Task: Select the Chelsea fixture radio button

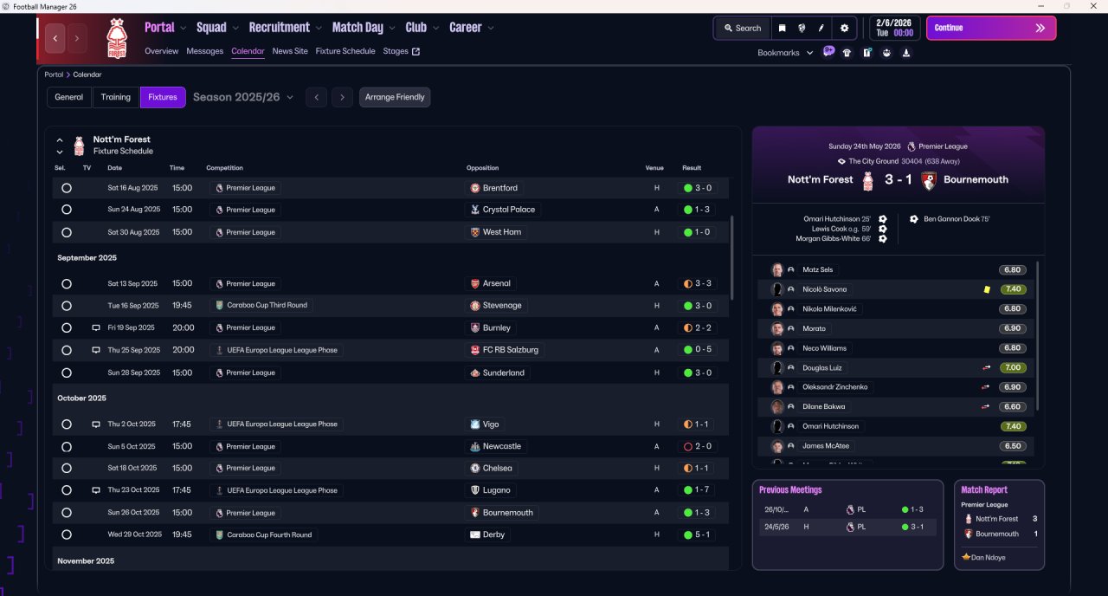Action: pyautogui.click(x=67, y=469)
